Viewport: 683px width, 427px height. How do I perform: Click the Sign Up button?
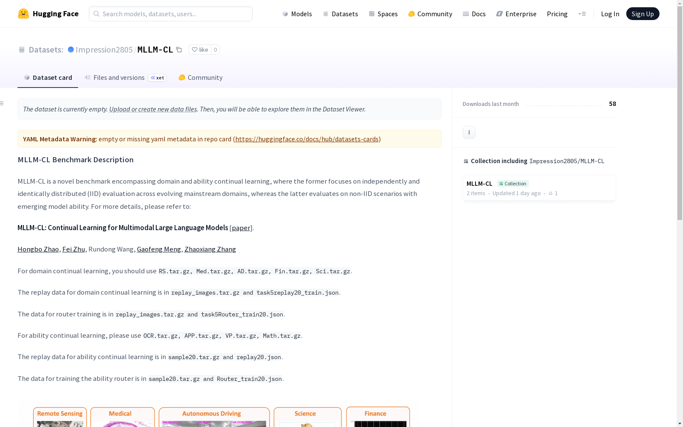pos(642,14)
